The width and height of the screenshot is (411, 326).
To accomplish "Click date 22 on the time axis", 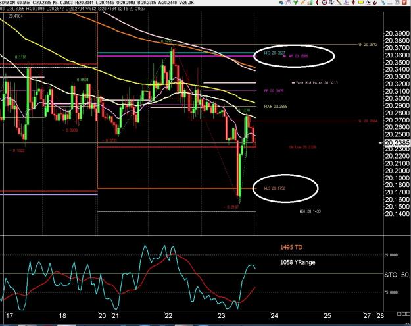I will (x=168, y=315).
